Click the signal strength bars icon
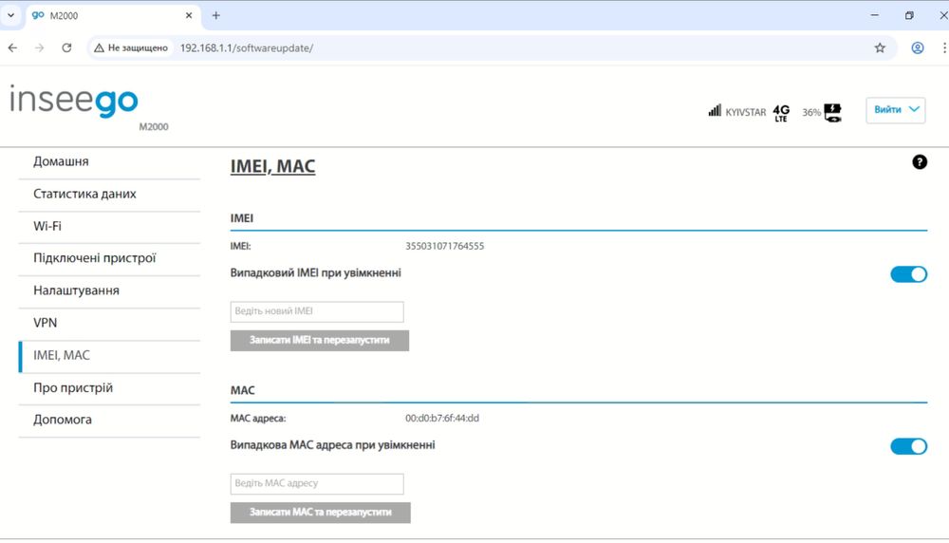The width and height of the screenshot is (949, 543). 715,111
